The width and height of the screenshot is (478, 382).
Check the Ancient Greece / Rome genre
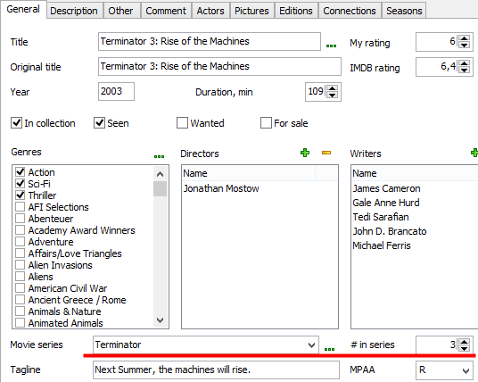click(21, 300)
